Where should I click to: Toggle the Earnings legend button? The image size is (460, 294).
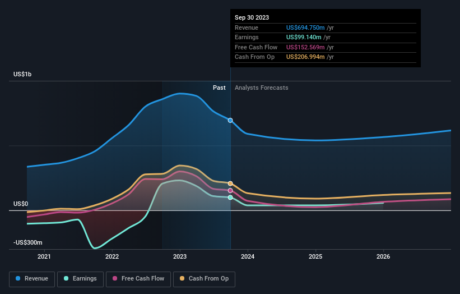click(x=80, y=279)
